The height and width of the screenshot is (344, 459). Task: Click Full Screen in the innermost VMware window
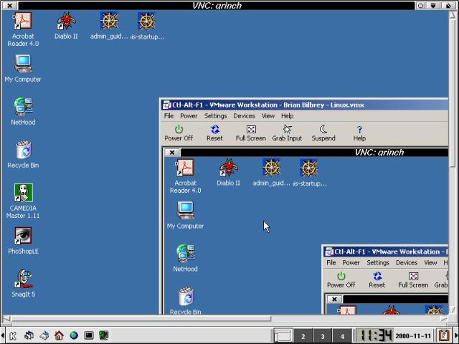click(413, 280)
